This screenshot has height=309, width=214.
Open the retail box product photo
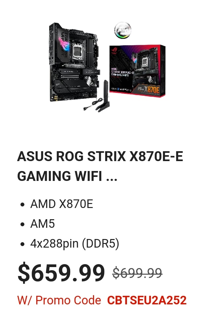[137, 71]
